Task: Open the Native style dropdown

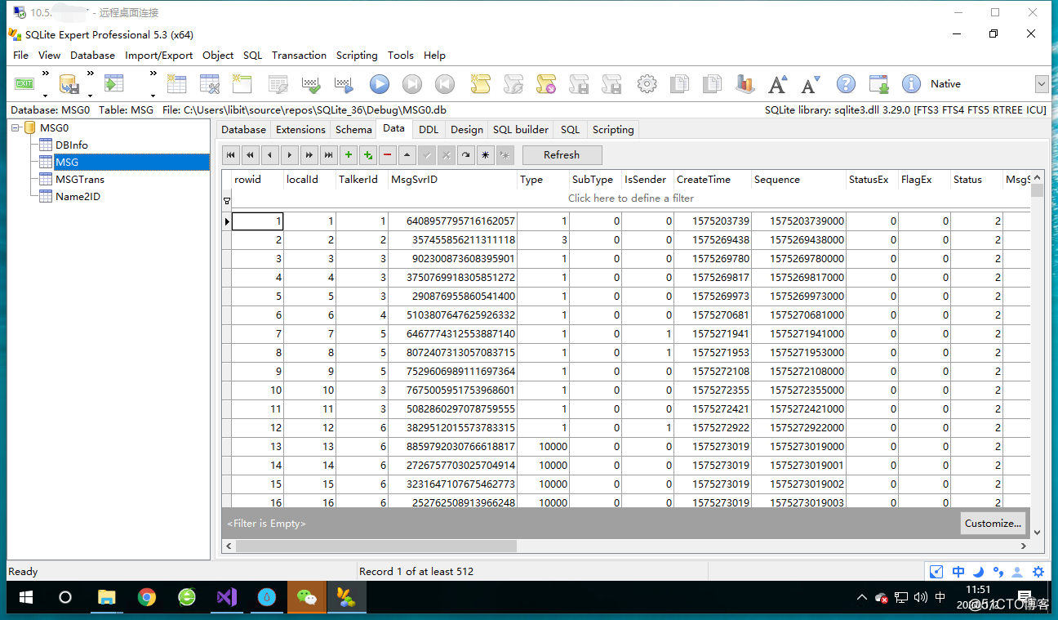Action: [x=1042, y=83]
